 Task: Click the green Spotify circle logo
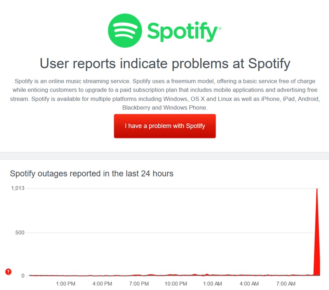[x=125, y=30]
